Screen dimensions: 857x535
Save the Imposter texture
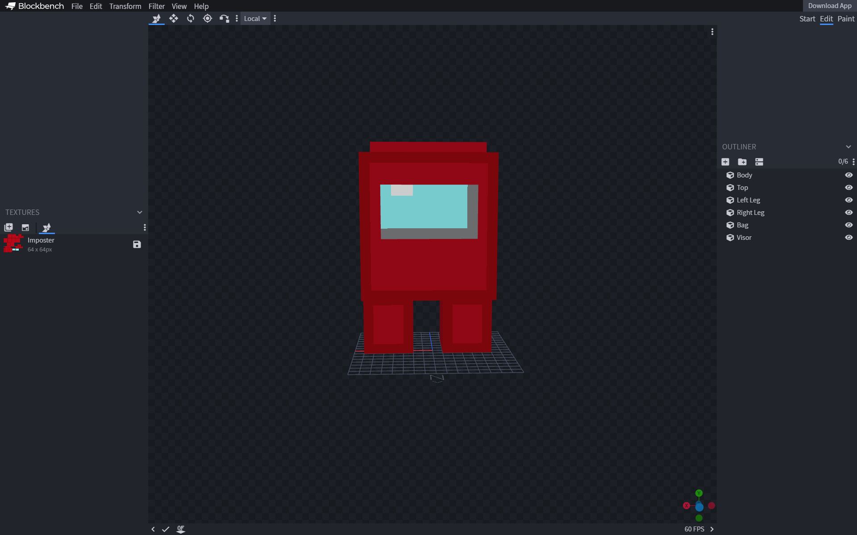point(137,244)
